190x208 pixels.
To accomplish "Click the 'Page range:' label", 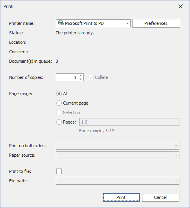I will 20,94.
